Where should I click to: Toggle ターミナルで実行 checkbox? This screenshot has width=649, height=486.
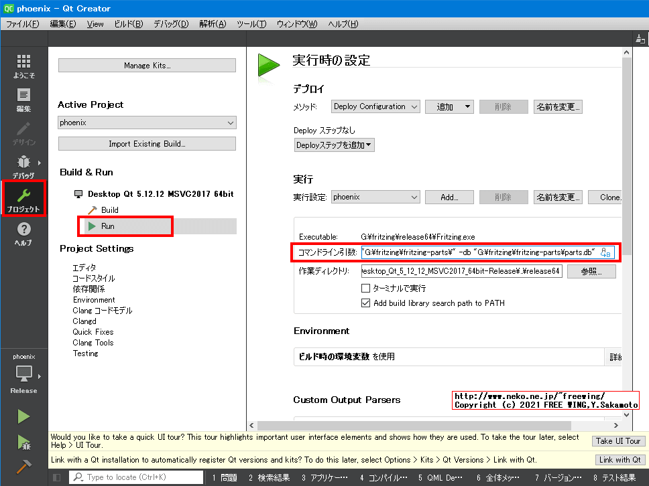tap(365, 288)
